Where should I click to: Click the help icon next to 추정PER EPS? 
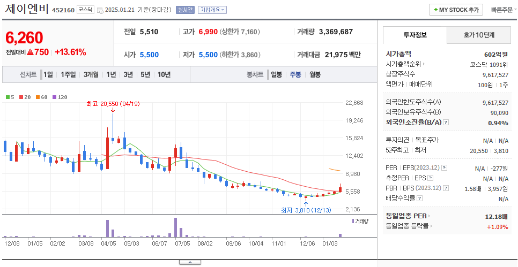click(x=430, y=178)
